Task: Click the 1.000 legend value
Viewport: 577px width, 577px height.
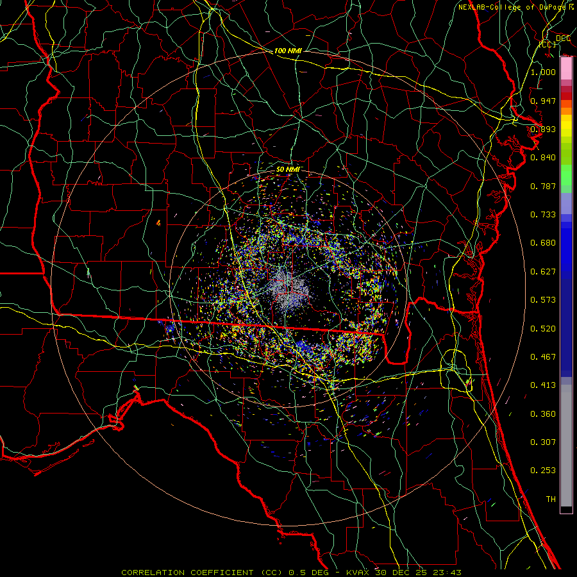Action: [x=543, y=72]
